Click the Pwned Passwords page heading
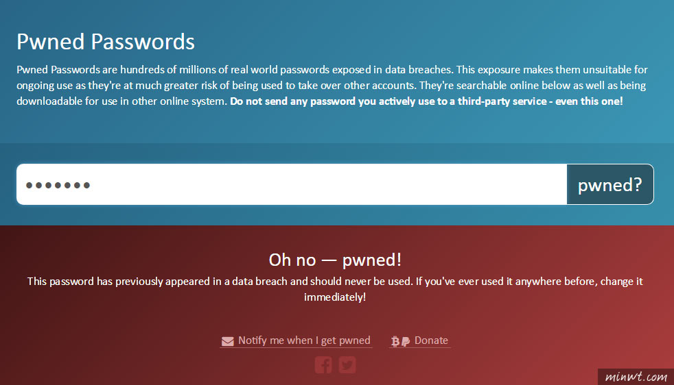The width and height of the screenshot is (674, 385). (106, 42)
